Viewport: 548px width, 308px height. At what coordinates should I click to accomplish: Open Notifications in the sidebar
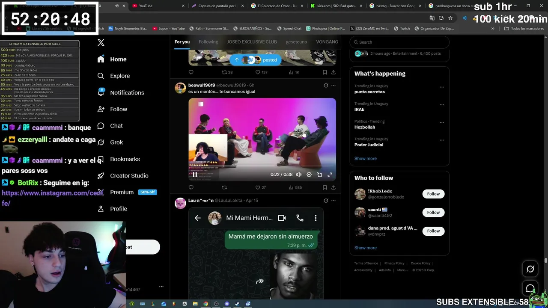click(x=120, y=92)
